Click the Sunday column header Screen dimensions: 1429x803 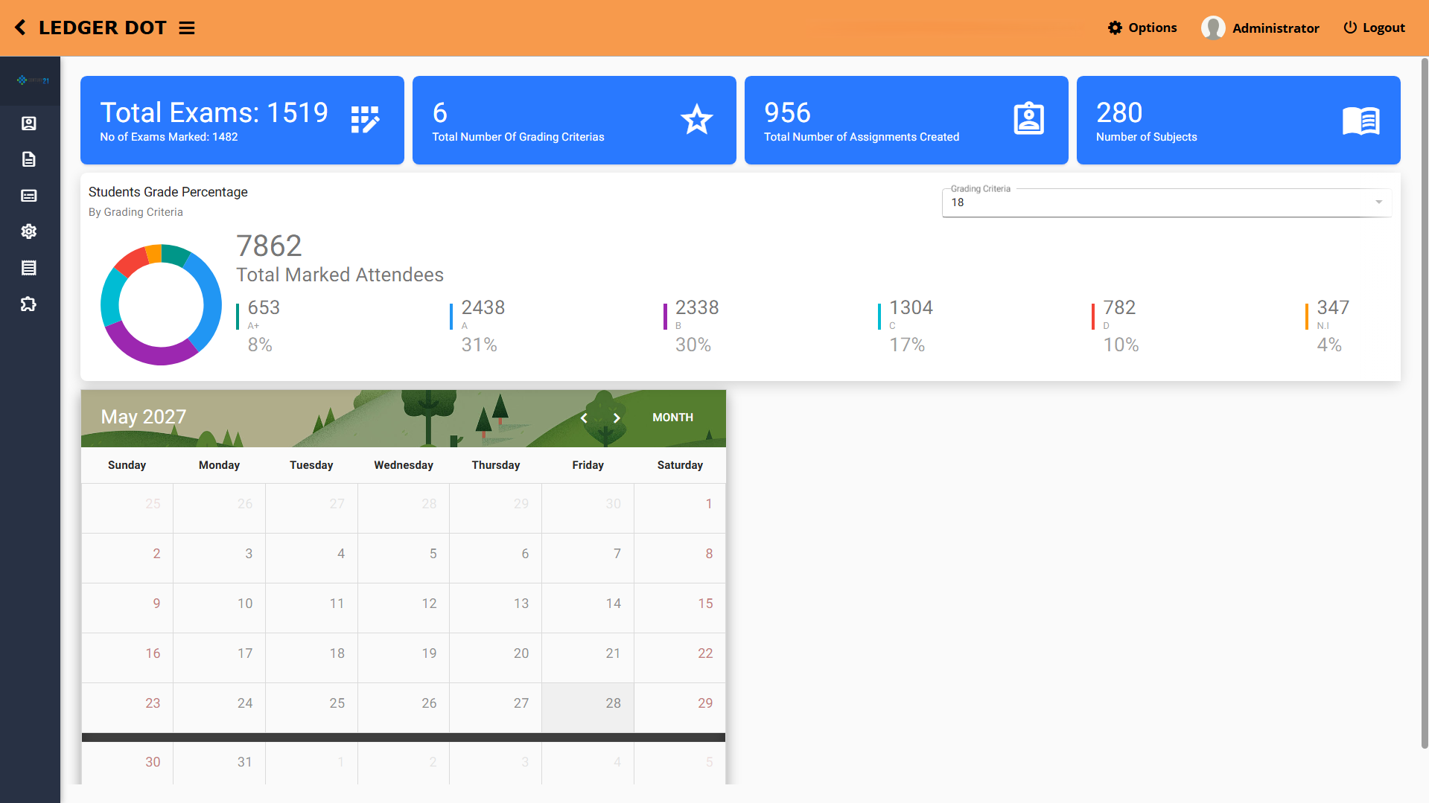click(x=127, y=465)
